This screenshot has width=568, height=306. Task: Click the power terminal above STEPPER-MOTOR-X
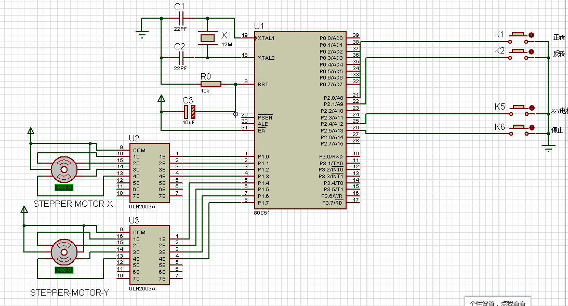(31, 131)
